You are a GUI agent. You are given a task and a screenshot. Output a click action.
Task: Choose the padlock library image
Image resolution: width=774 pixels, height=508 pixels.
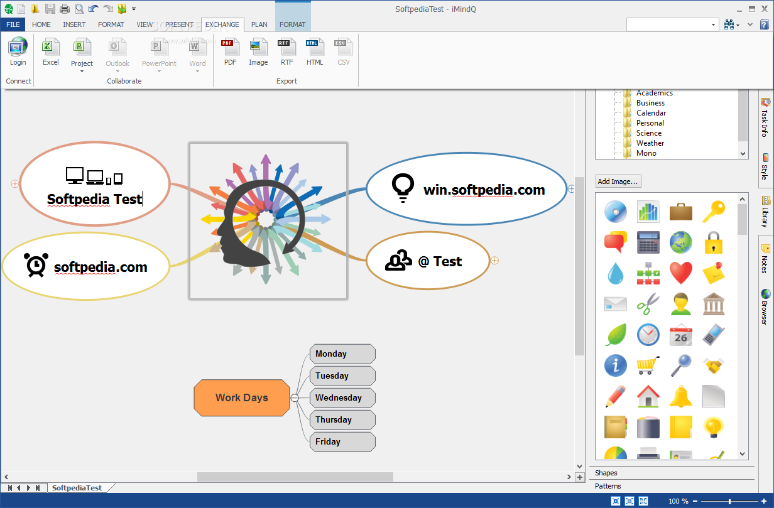click(x=714, y=242)
